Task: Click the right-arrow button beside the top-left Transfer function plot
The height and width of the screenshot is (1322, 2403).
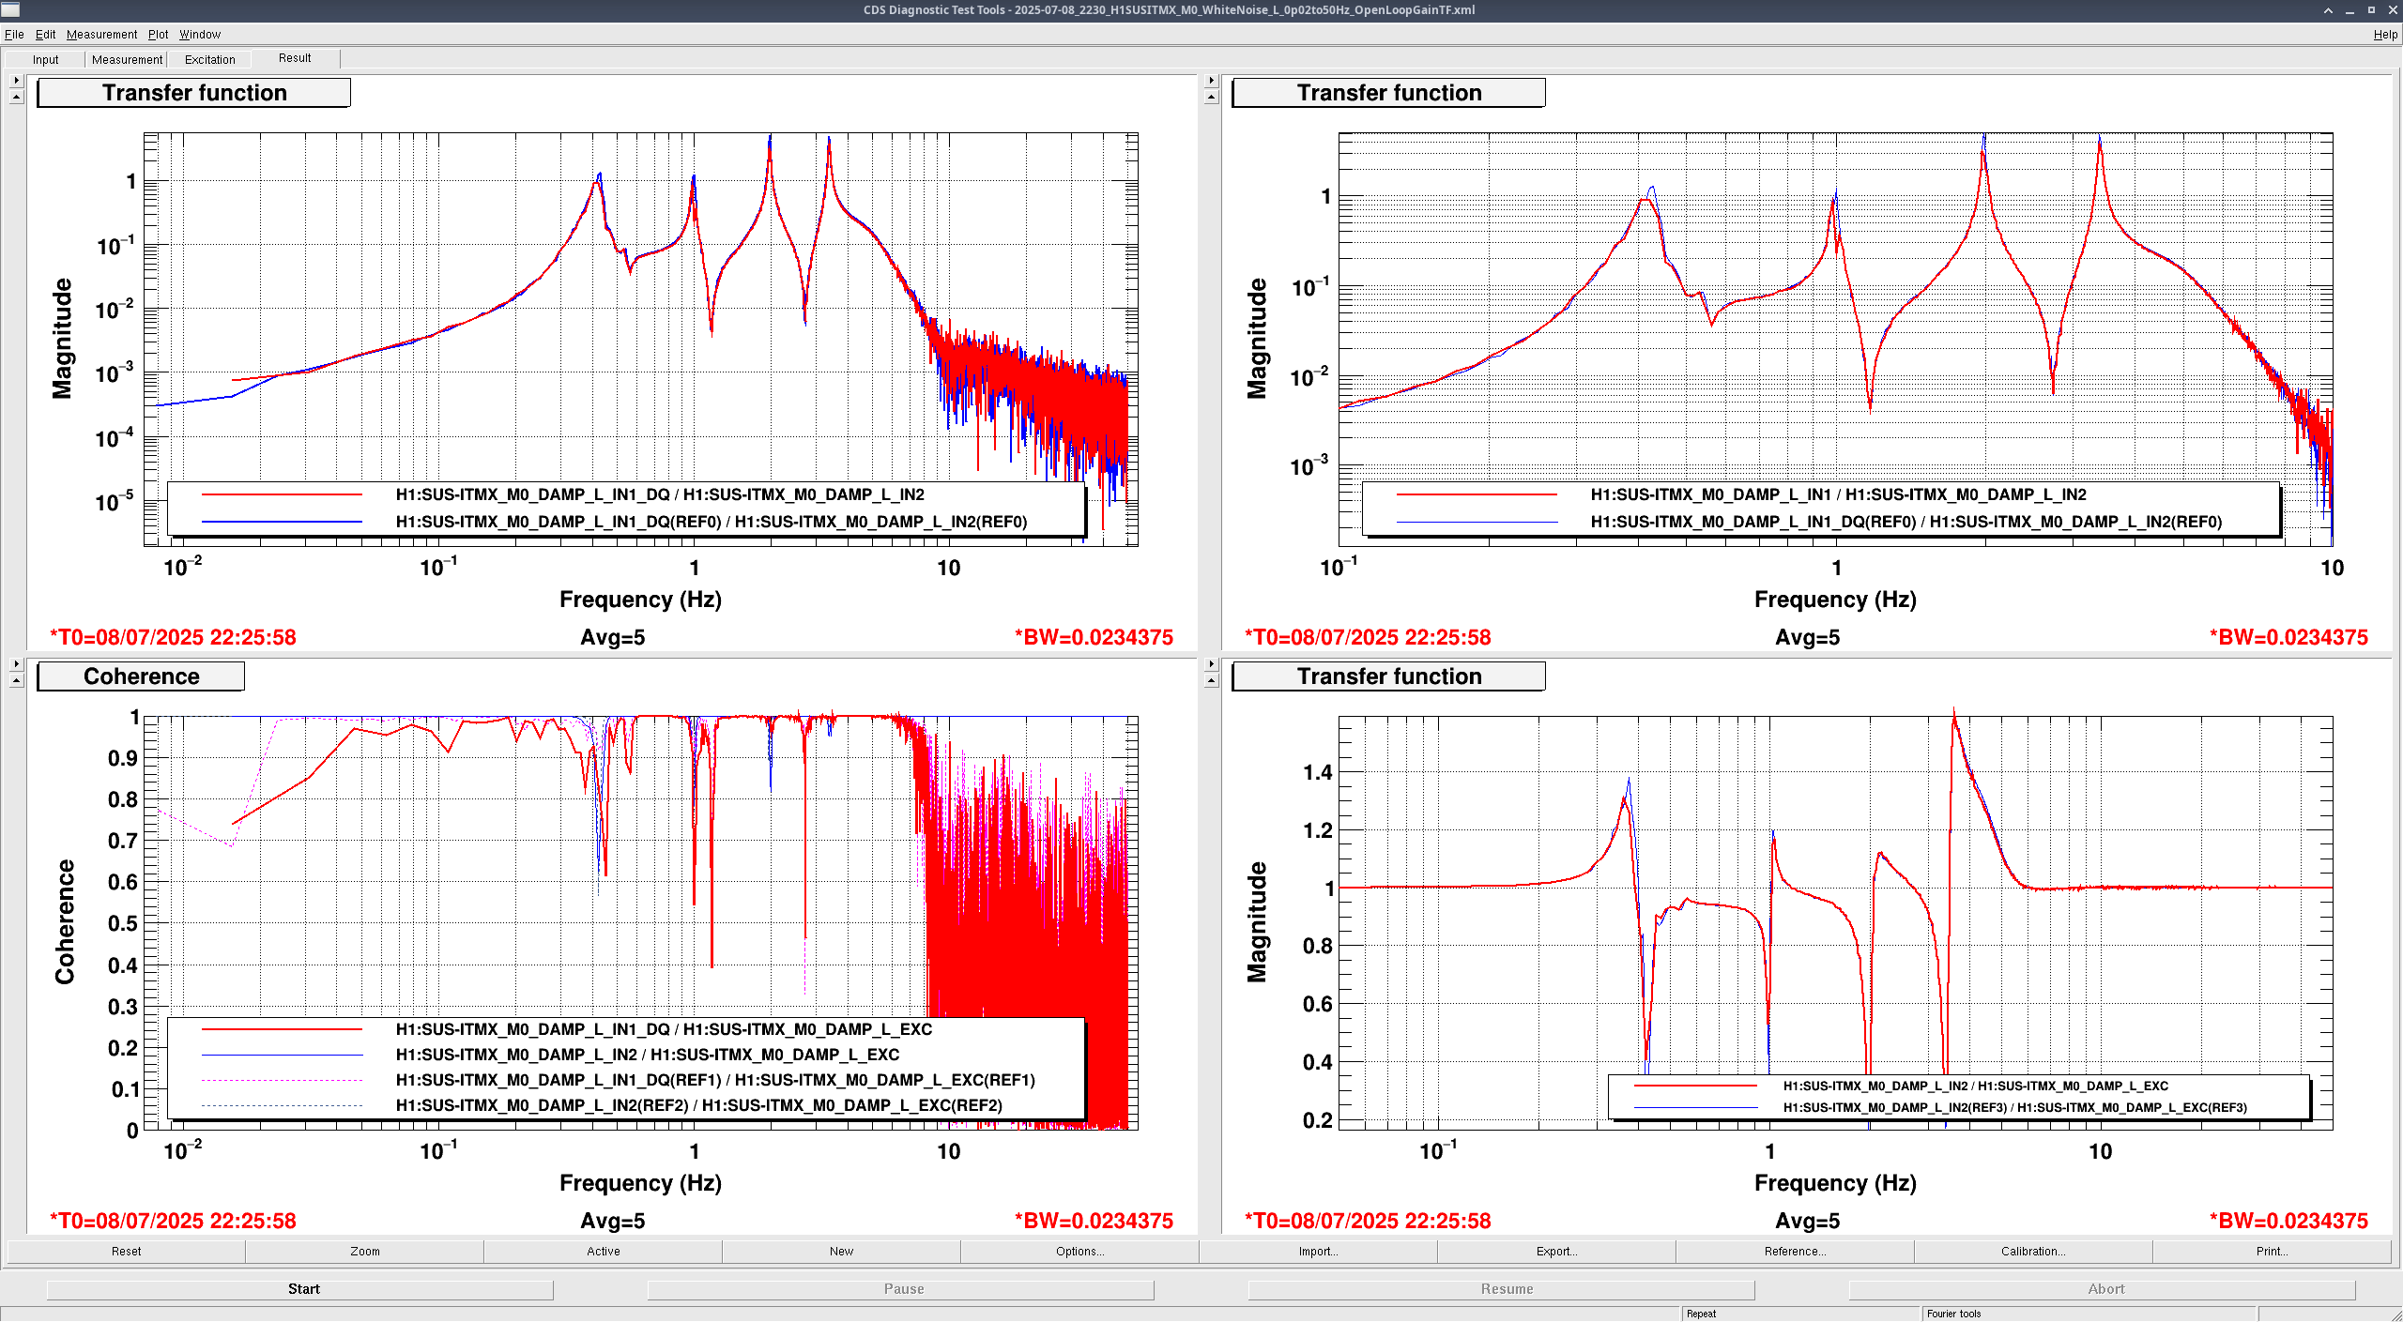Action: coord(16,81)
